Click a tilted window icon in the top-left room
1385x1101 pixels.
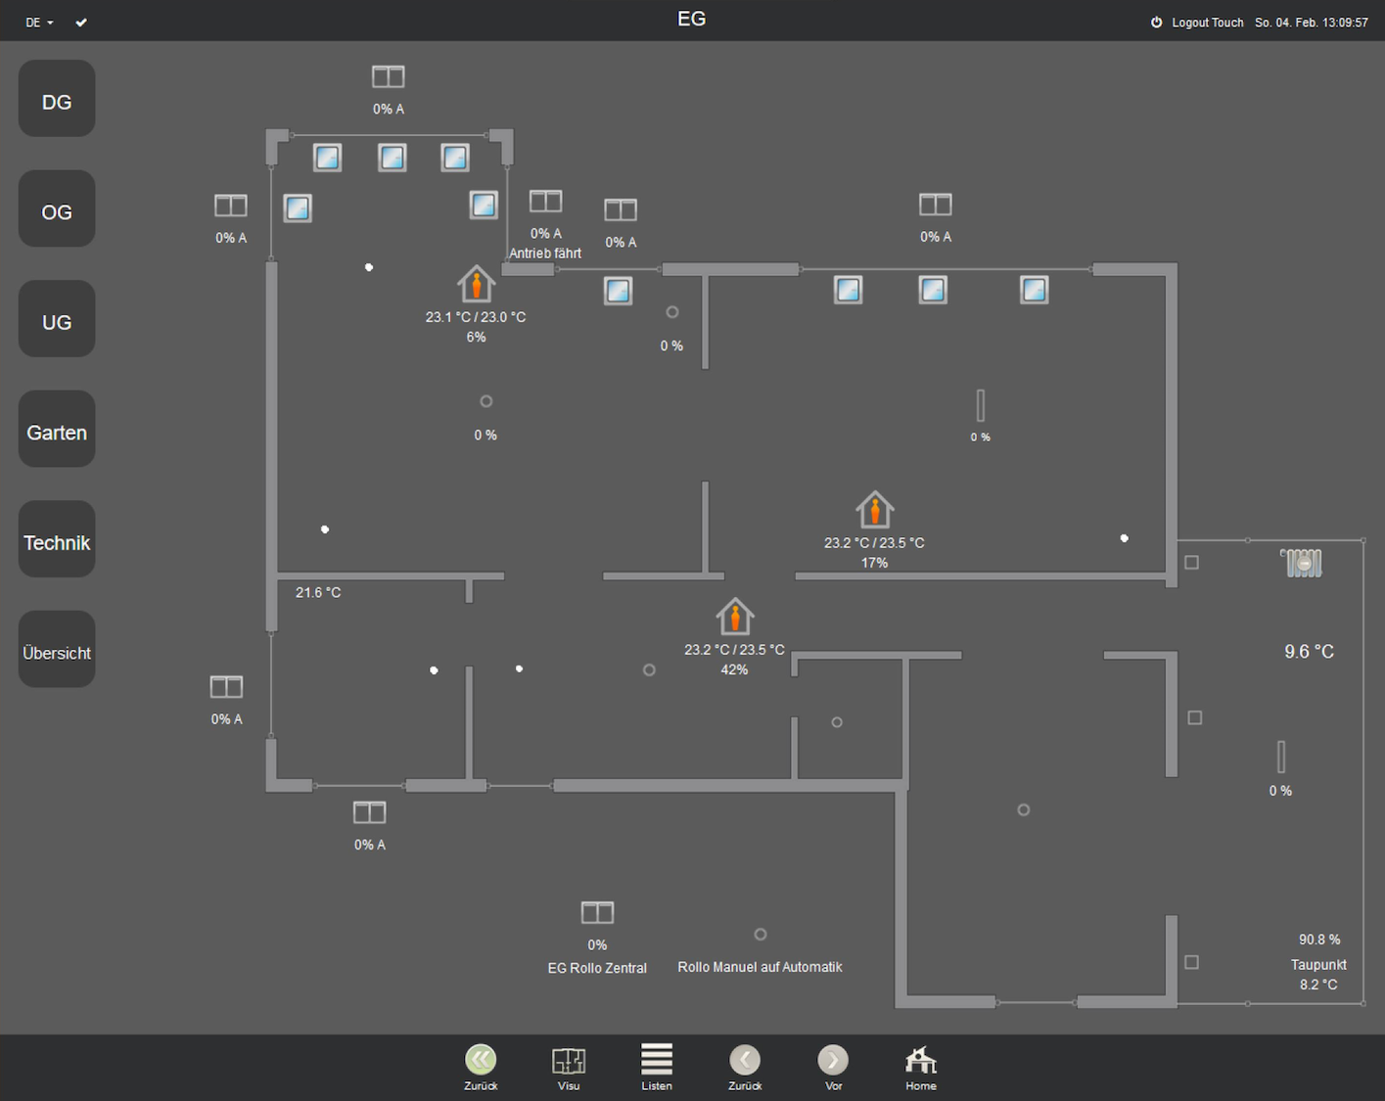click(327, 157)
